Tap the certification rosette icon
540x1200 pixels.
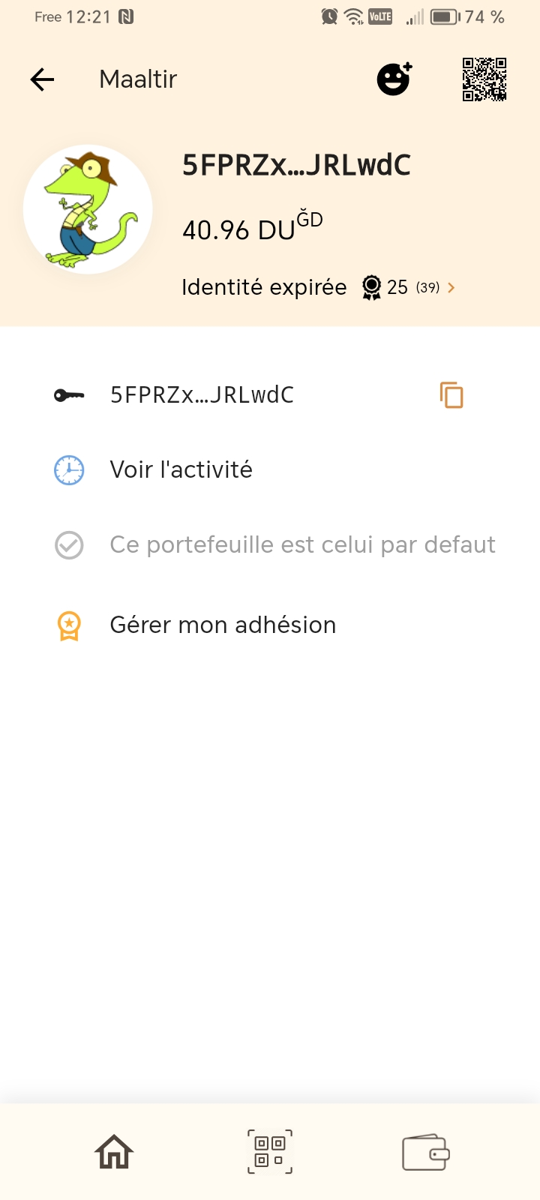click(371, 287)
